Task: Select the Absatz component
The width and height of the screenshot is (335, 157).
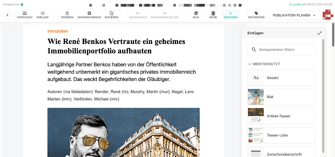Action: coord(281,77)
